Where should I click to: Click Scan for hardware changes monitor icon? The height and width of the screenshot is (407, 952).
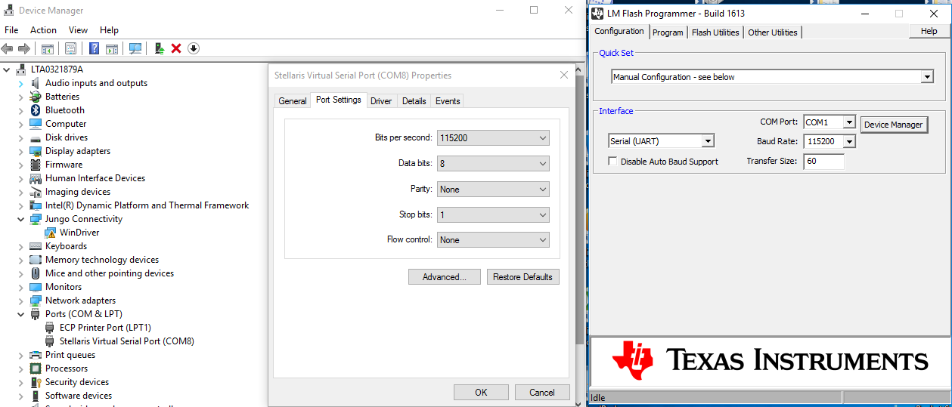(x=135, y=48)
